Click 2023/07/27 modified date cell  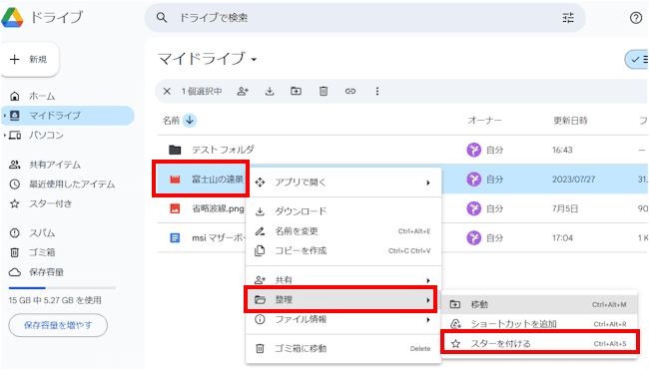coord(573,179)
